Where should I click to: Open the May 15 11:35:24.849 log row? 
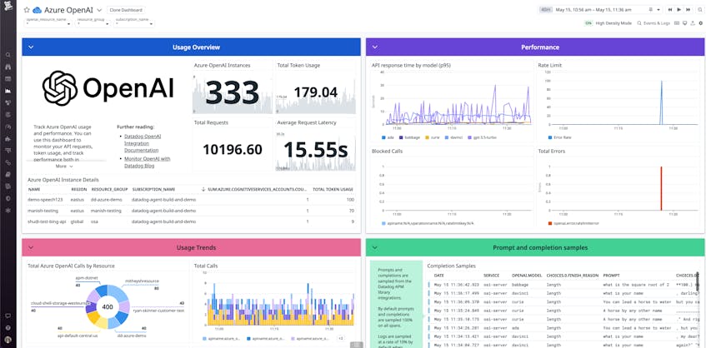click(x=563, y=311)
